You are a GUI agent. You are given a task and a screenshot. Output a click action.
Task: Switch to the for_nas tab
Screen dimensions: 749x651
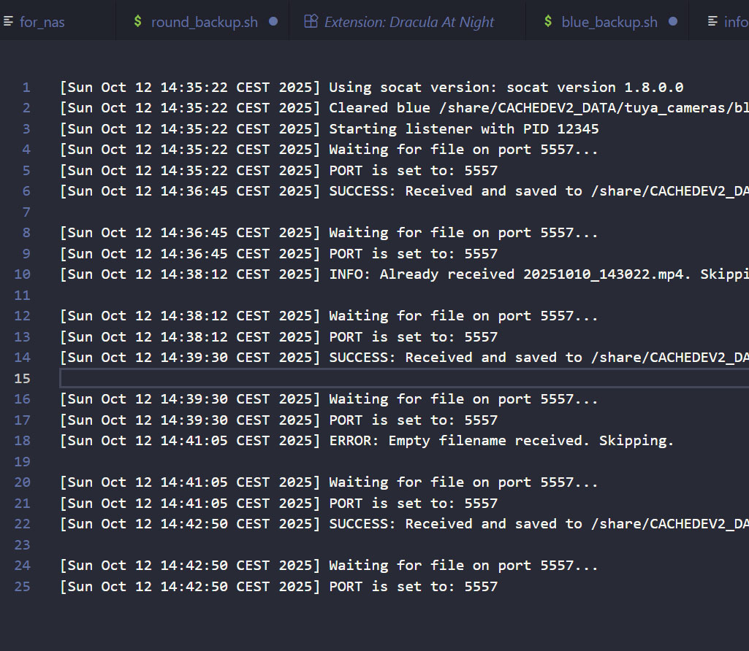pyautogui.click(x=42, y=22)
